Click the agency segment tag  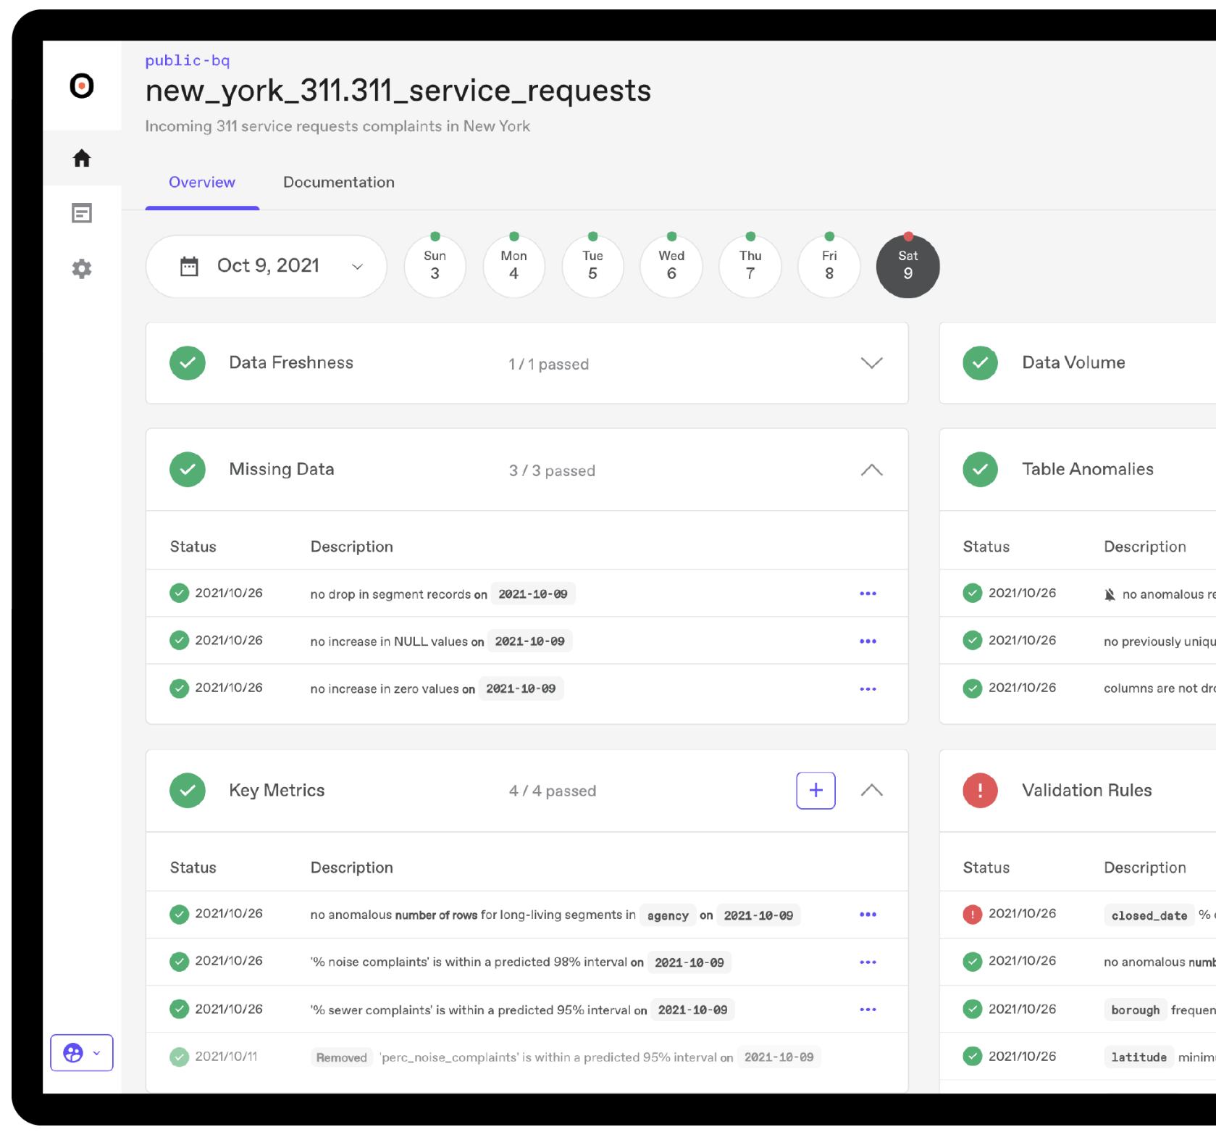pos(668,915)
